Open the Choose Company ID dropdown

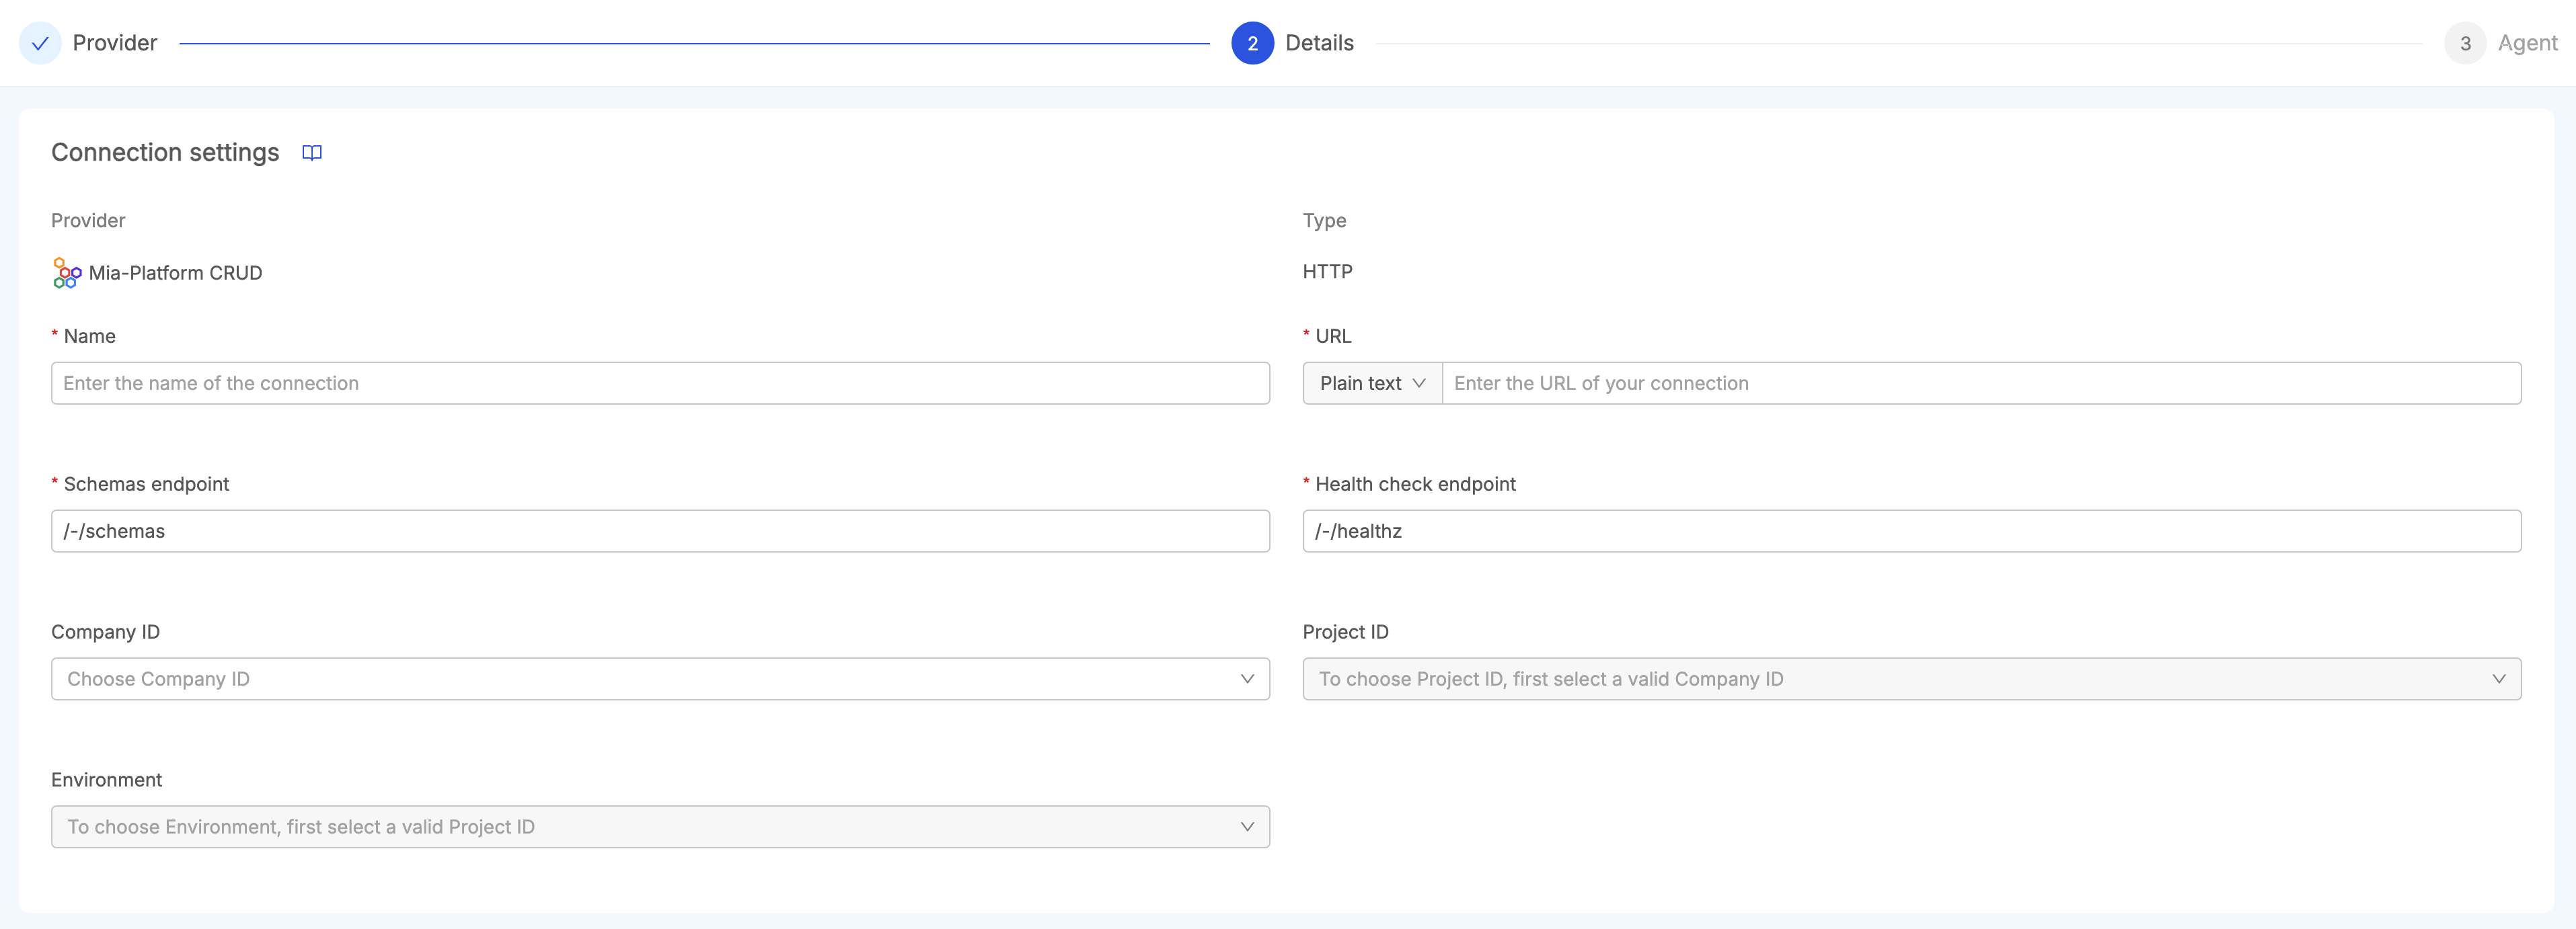660,678
